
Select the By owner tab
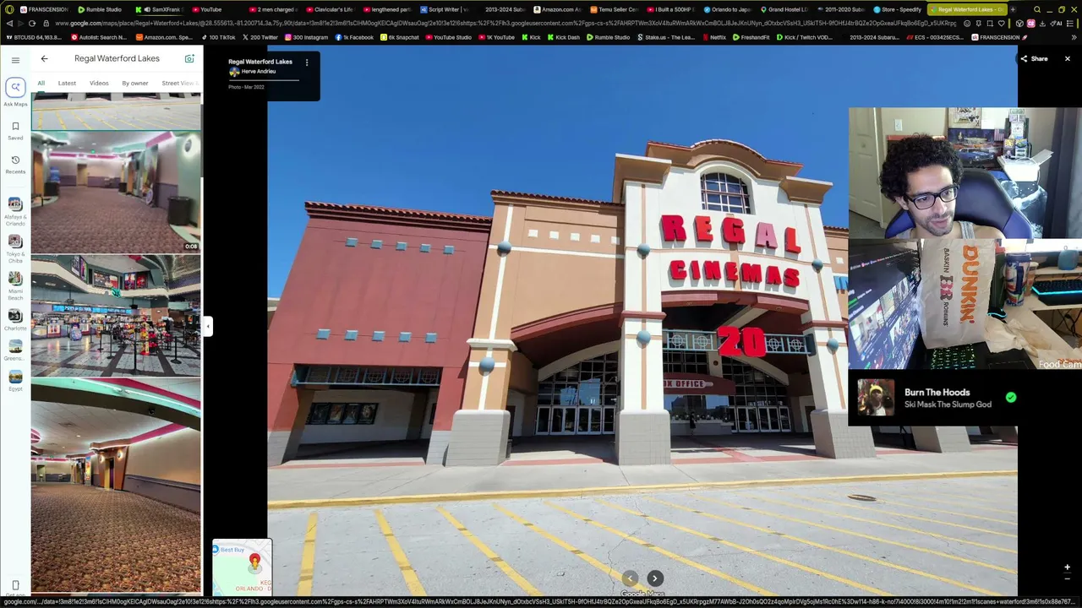(x=134, y=84)
